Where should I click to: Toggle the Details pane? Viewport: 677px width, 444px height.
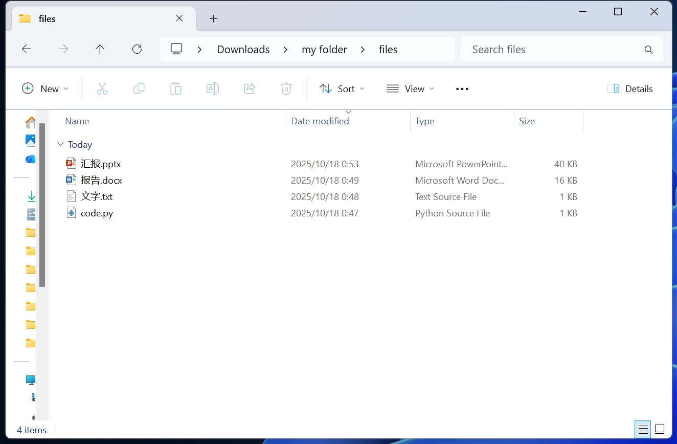point(630,89)
